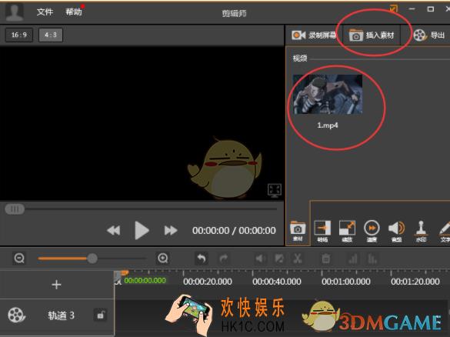This screenshot has height=337, width=450.
Task: Click the ascending bars timeline icon
Action: coord(353,259)
